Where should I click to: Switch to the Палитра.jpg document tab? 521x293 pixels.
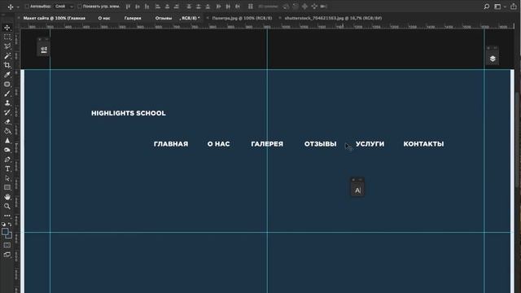[x=243, y=18]
